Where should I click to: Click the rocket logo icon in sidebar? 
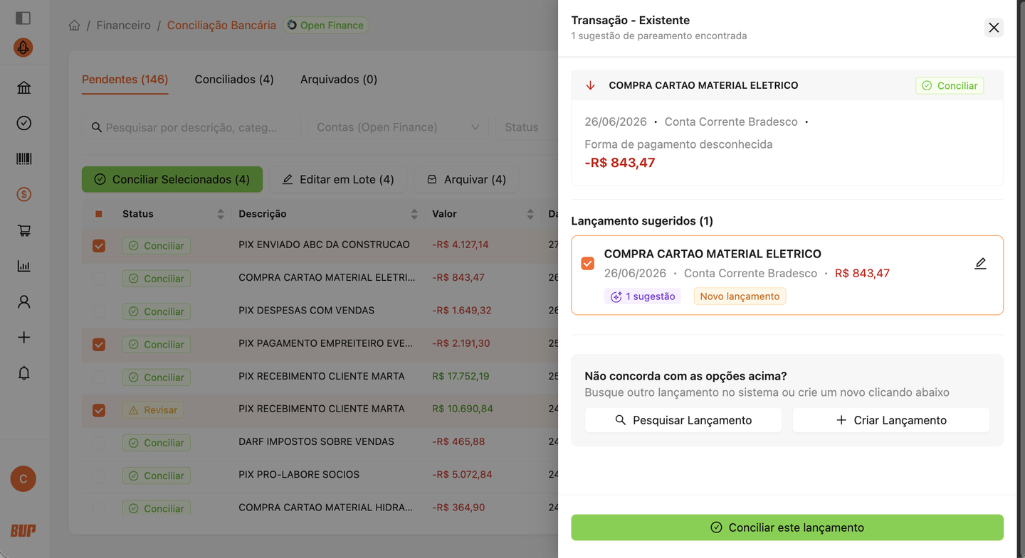click(23, 48)
